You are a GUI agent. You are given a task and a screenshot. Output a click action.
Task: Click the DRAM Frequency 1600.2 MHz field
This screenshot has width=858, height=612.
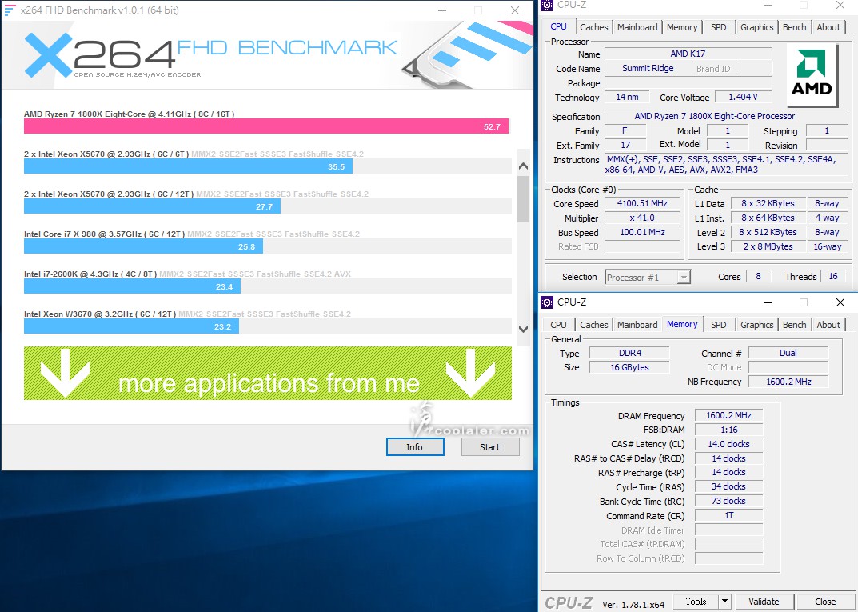click(x=728, y=415)
